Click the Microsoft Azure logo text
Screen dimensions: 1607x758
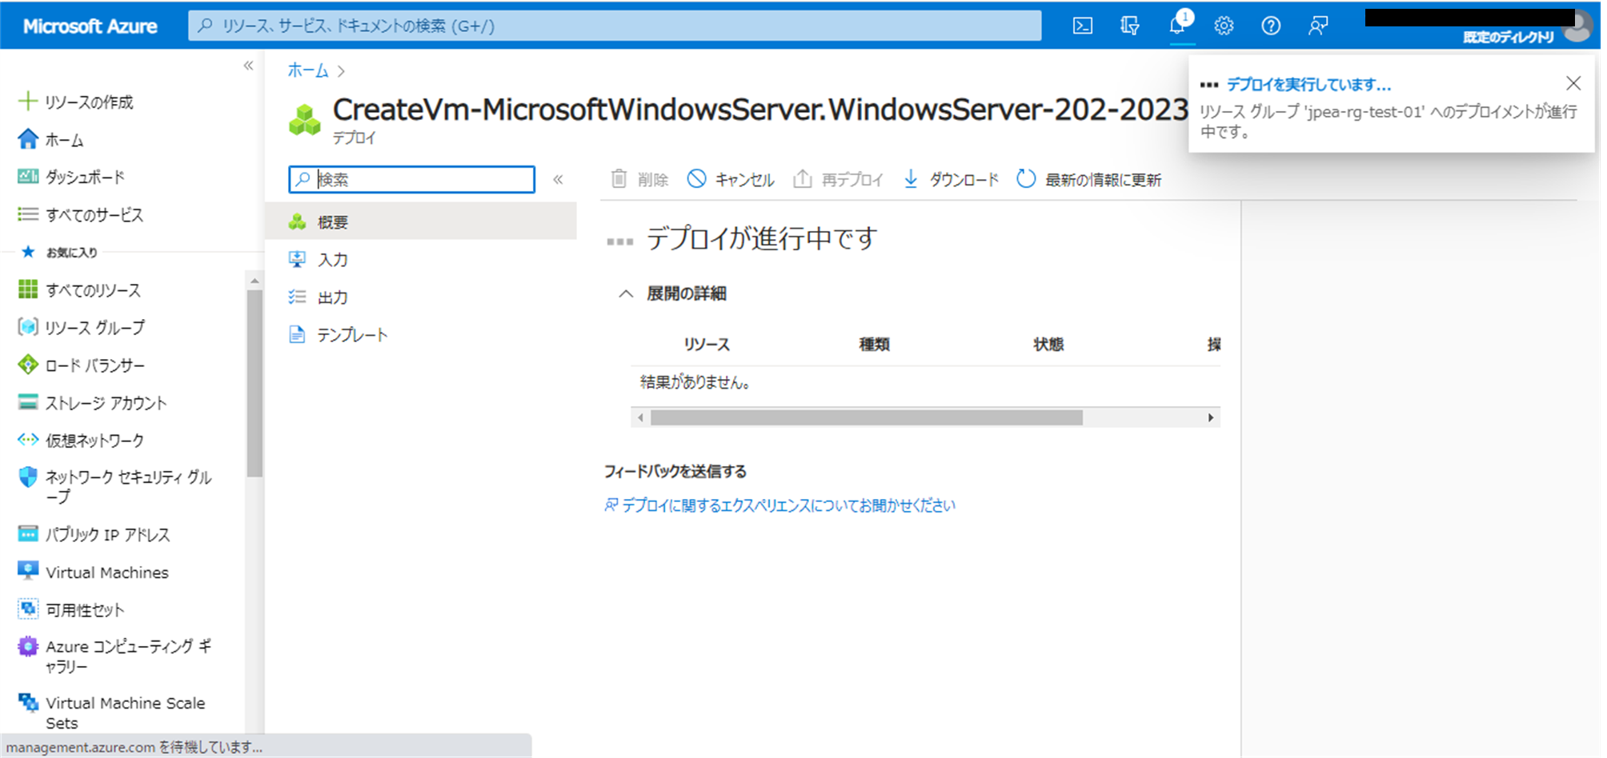pos(90,26)
